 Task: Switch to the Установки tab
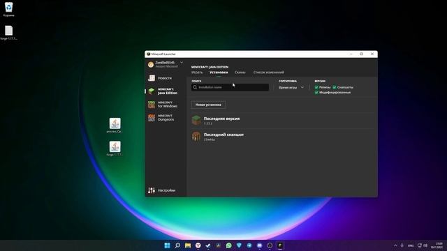pos(219,73)
